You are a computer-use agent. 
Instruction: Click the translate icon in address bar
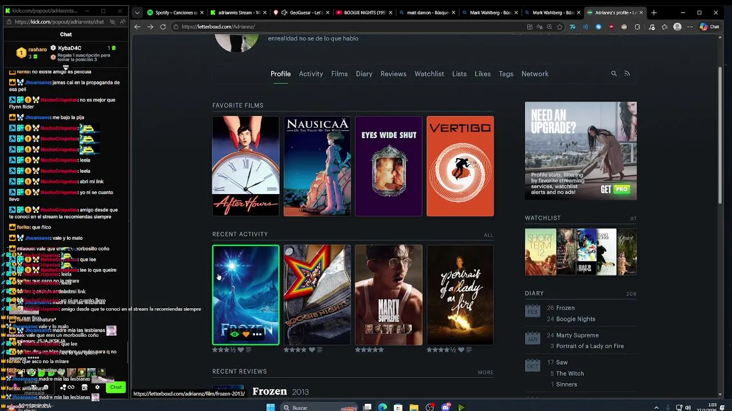(x=539, y=27)
